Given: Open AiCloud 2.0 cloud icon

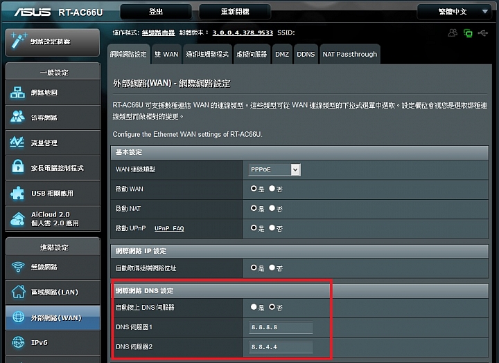Looking at the screenshot, I should (x=17, y=218).
